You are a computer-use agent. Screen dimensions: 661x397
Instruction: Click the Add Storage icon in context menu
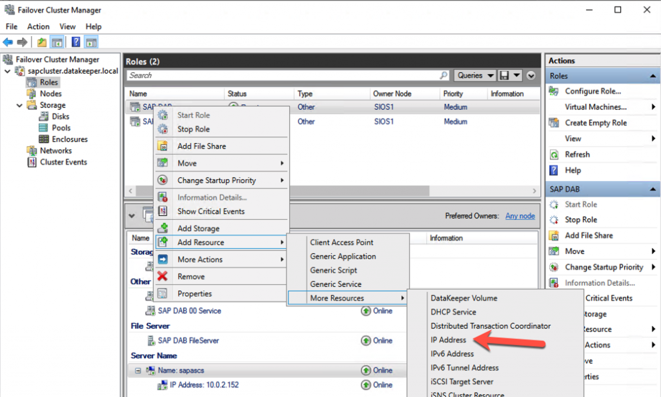click(163, 228)
